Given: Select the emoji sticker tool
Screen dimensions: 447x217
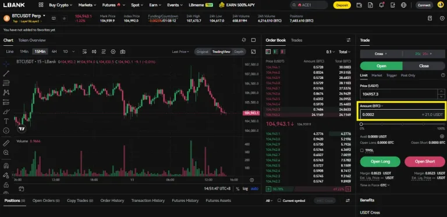Looking at the screenshot, I should coord(6,131).
